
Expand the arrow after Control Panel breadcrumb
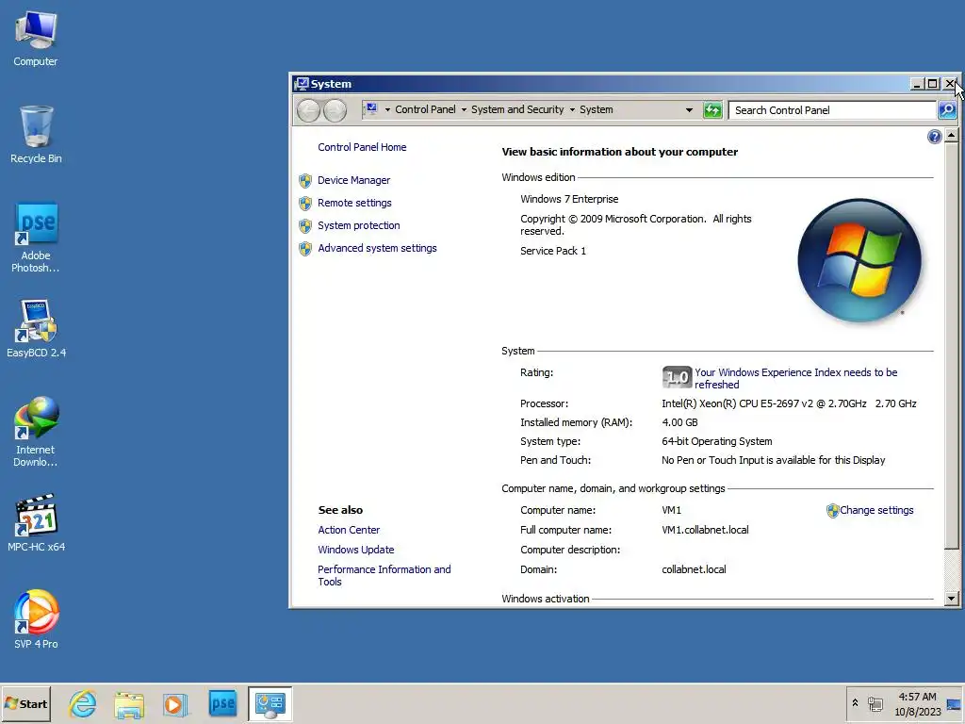[464, 110]
